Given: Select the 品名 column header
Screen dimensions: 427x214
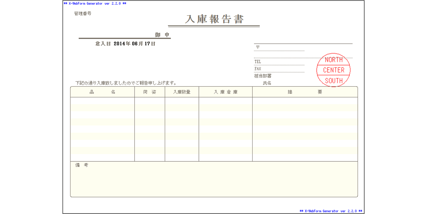Looking at the screenshot, I should [102, 92].
